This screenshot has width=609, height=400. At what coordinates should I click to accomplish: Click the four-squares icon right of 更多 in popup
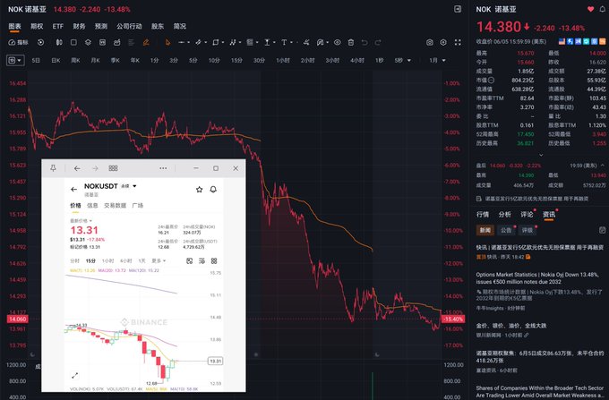point(214,260)
